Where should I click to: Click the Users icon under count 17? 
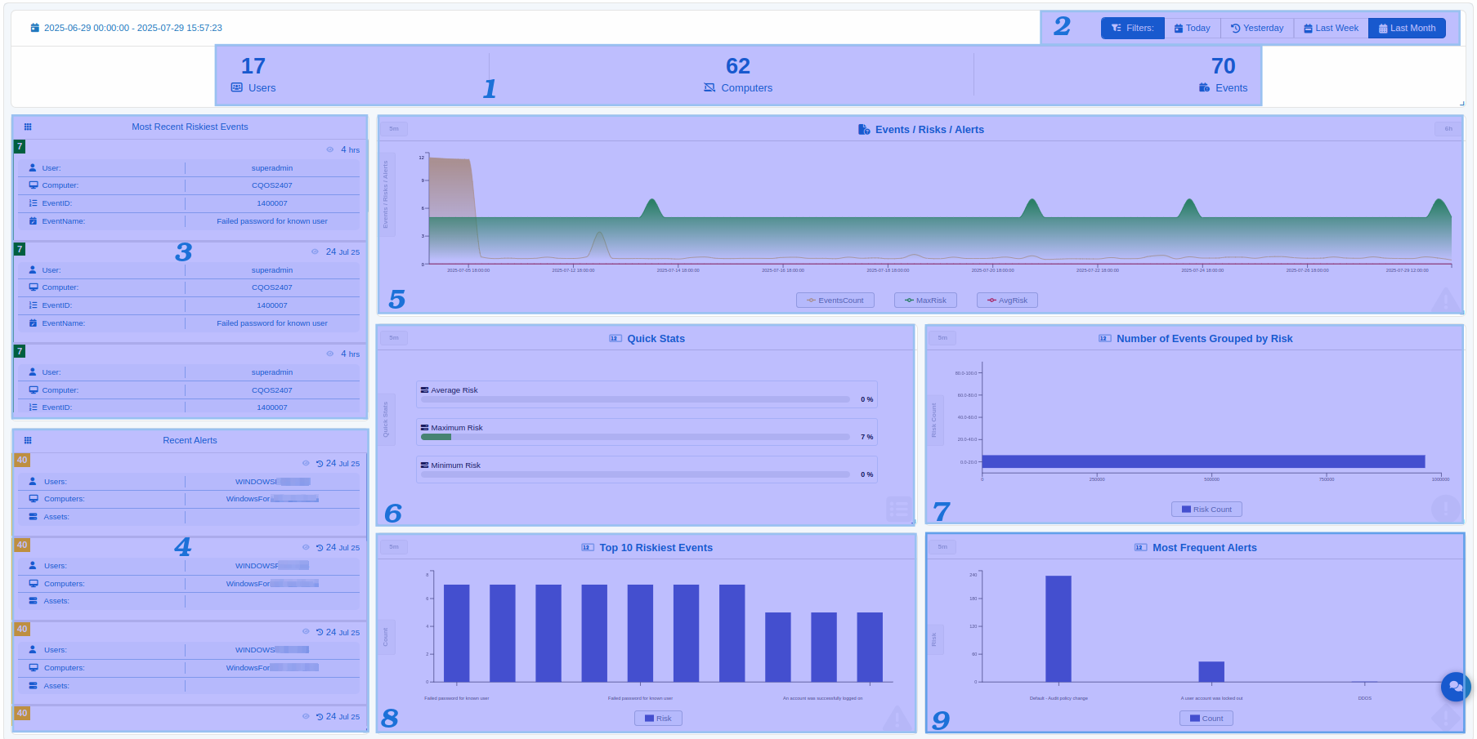[x=237, y=88]
